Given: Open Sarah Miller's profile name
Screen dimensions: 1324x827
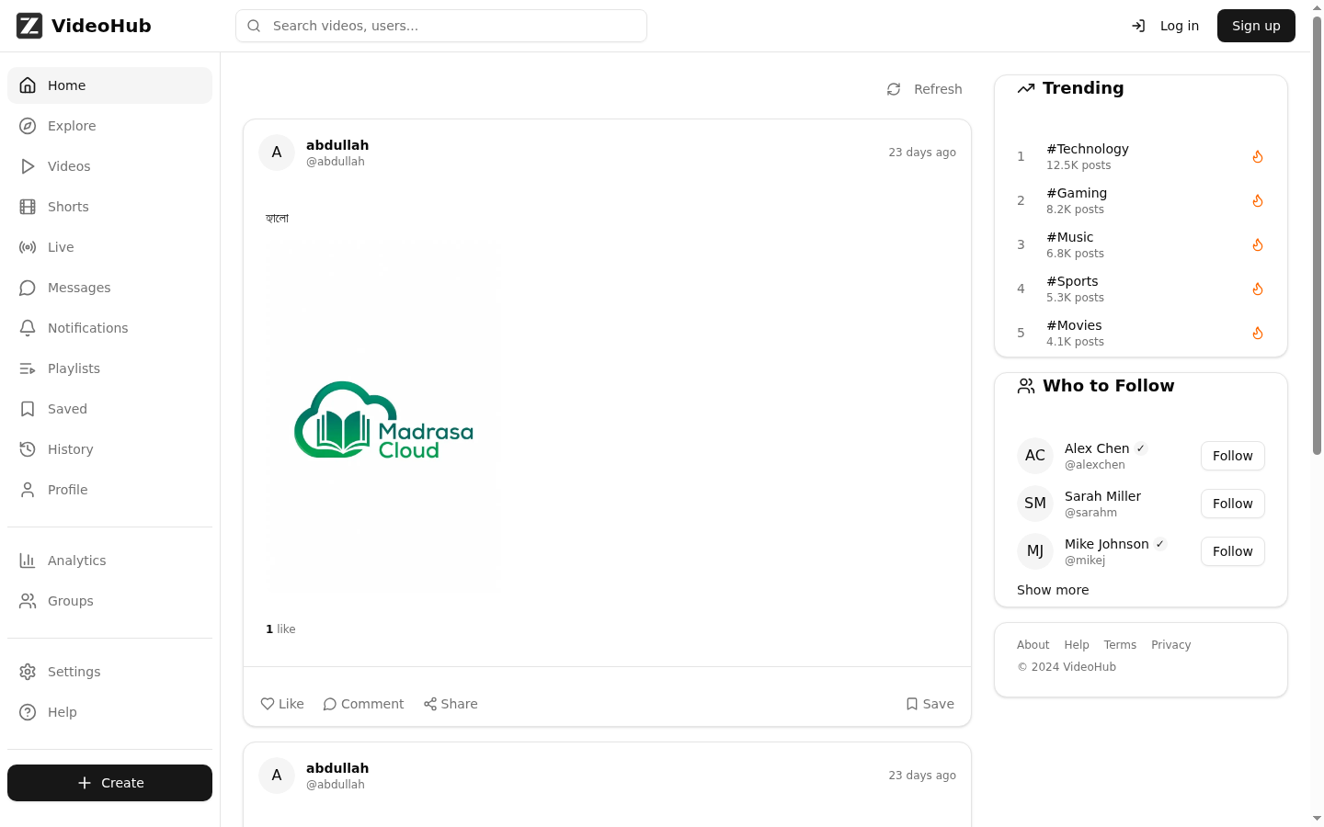Looking at the screenshot, I should [1102, 496].
